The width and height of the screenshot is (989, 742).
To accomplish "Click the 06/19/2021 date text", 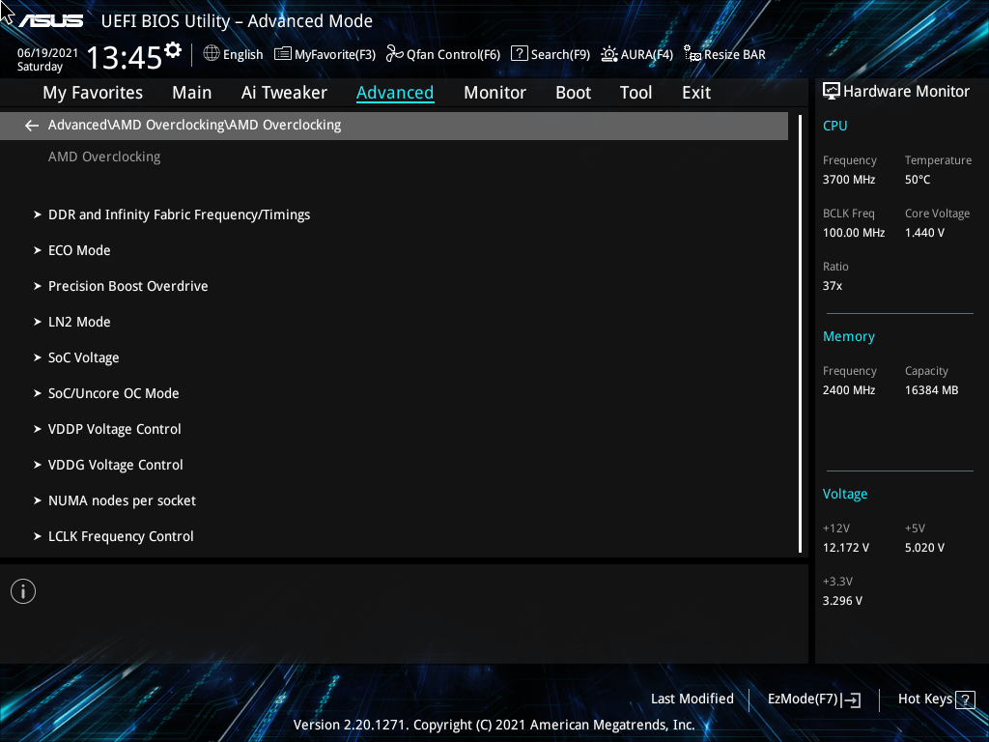I will click(x=47, y=53).
